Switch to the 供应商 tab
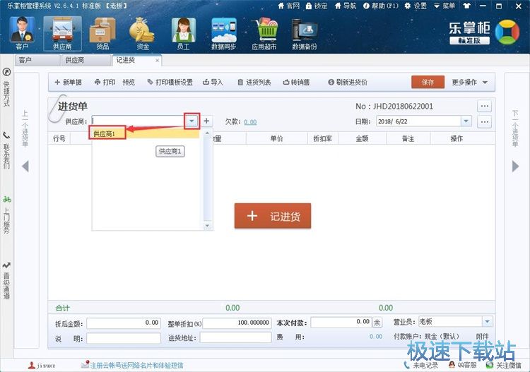This screenshot has width=530, height=372. pyautogui.click(x=86, y=61)
